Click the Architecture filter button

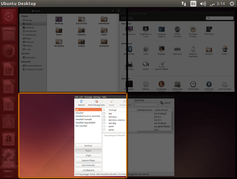[89, 170]
